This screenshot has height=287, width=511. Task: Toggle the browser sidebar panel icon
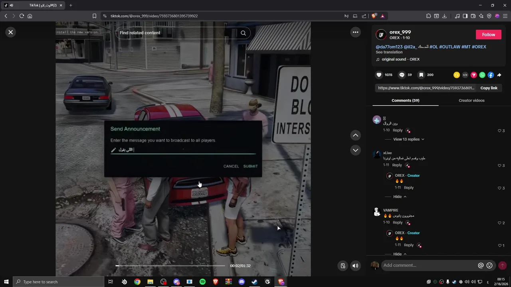pos(465,16)
